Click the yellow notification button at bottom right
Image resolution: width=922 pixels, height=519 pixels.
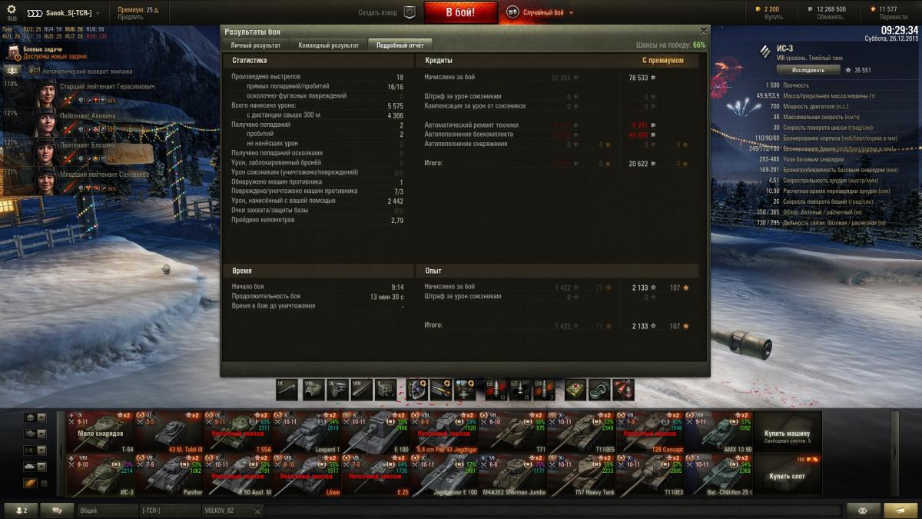[x=900, y=511]
